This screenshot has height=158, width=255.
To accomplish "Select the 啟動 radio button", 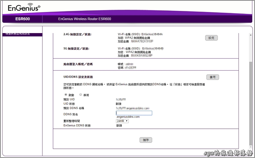I will 66,95.
